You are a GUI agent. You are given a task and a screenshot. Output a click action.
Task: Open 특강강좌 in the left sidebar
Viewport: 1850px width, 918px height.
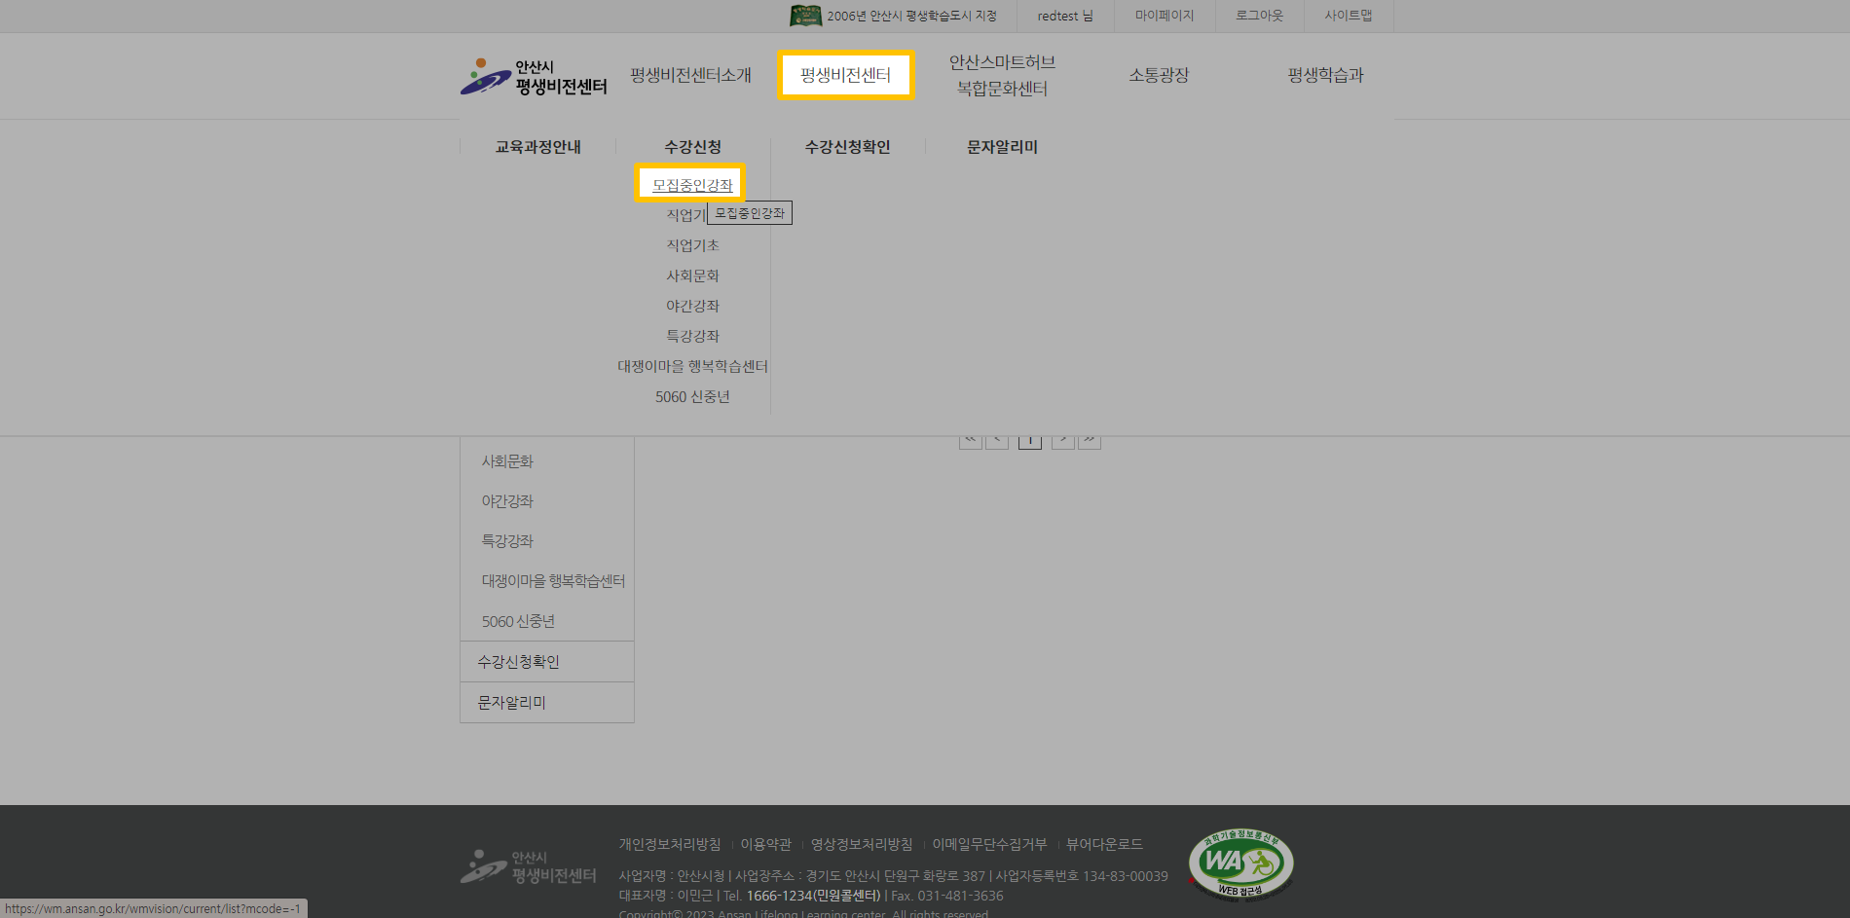507,541
